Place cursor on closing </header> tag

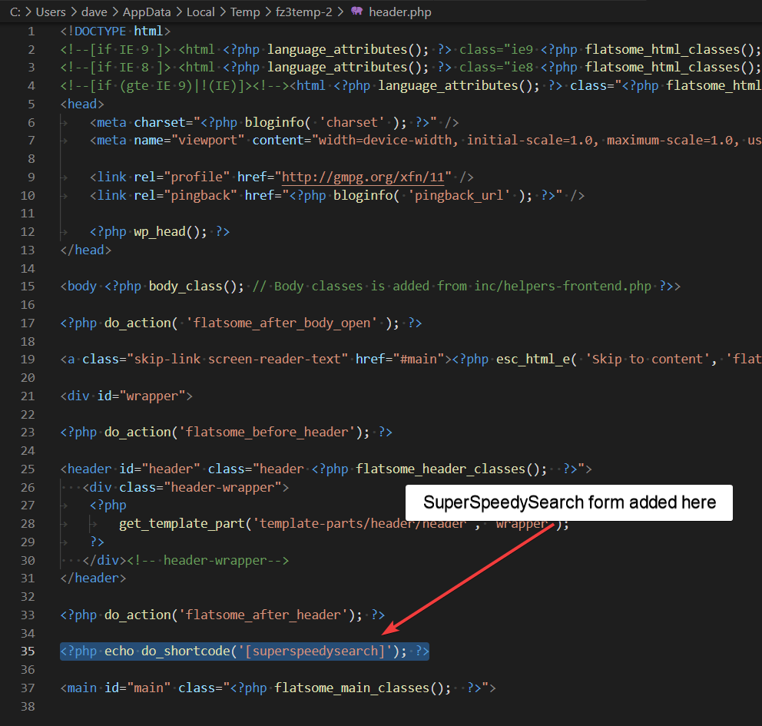[93, 578]
